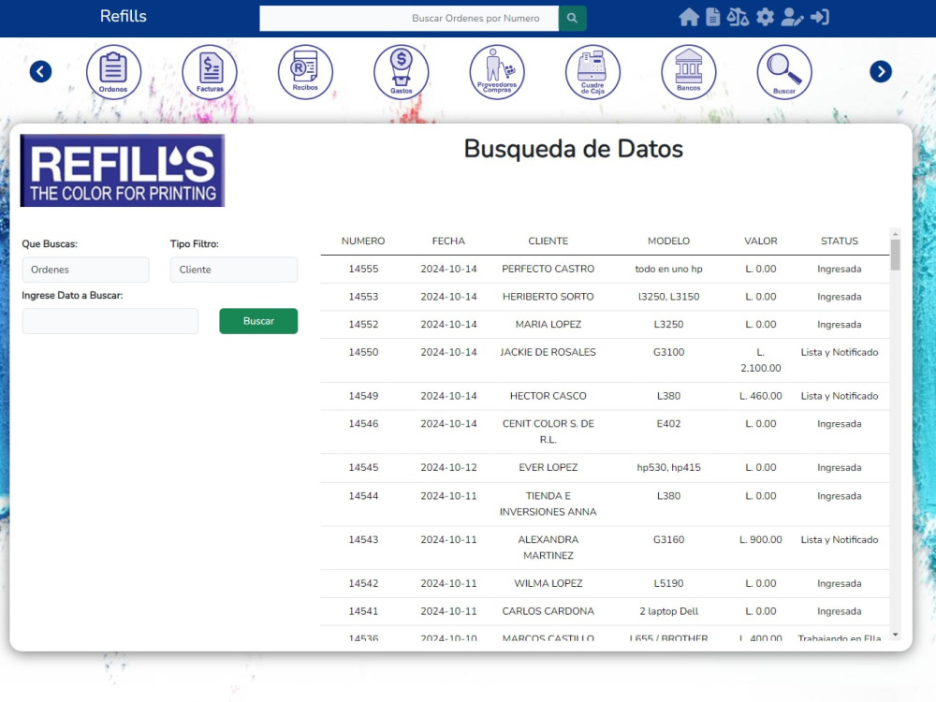
Task: Go to home via house icon
Action: pyautogui.click(x=688, y=17)
